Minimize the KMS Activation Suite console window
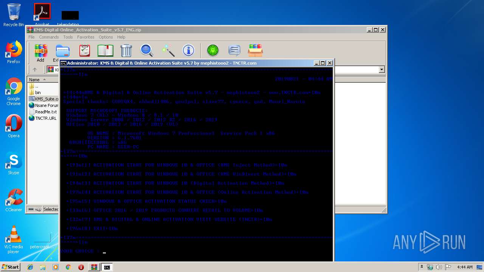This screenshot has height=272, width=484. (316, 63)
